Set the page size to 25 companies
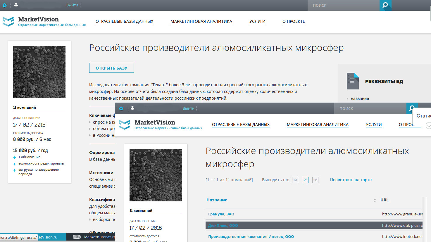 click(305, 180)
